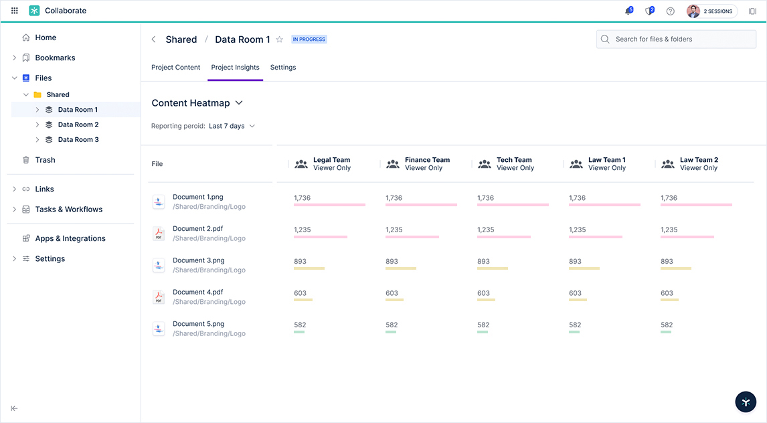Open the Trash in sidebar
This screenshot has height=423, width=767.
(45, 160)
